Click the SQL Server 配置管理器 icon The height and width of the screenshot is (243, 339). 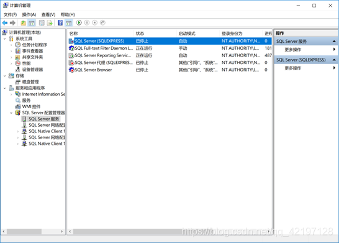[18, 112]
